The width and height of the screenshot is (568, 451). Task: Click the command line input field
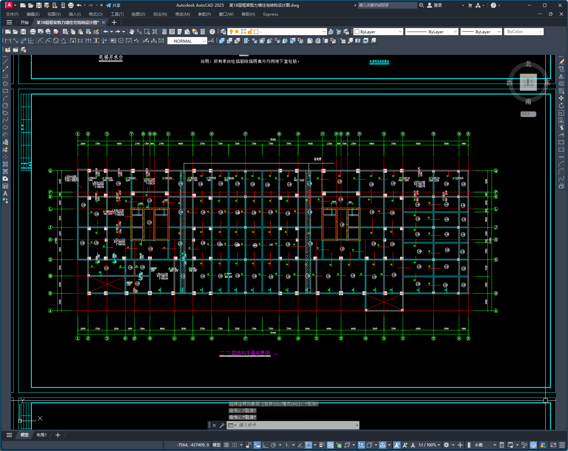click(296, 425)
